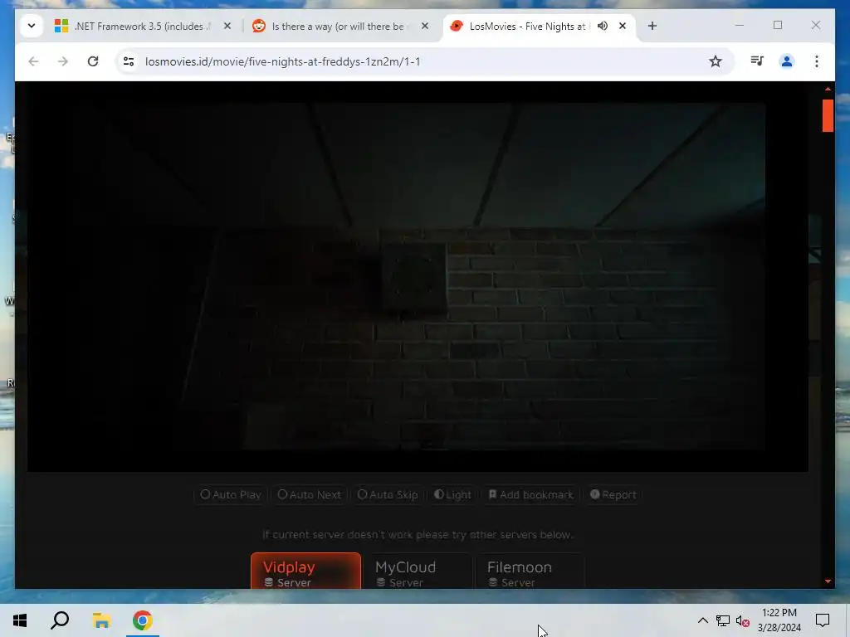The width and height of the screenshot is (850, 637).
Task: Open the Windows Start menu
Action: (20, 620)
